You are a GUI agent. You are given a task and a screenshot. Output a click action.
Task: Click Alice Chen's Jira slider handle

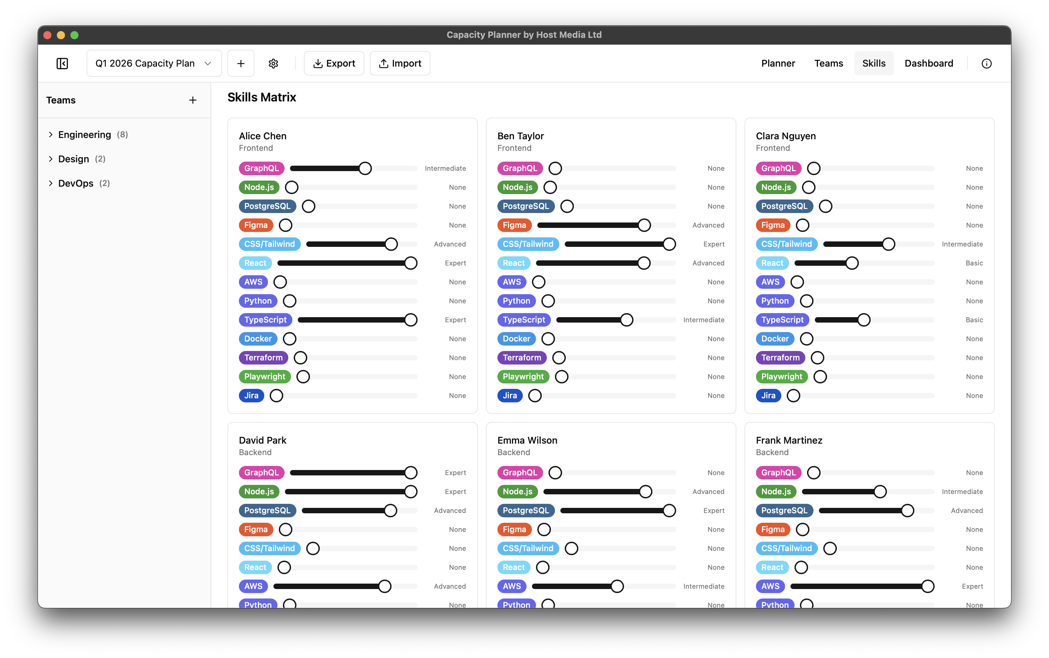click(276, 396)
